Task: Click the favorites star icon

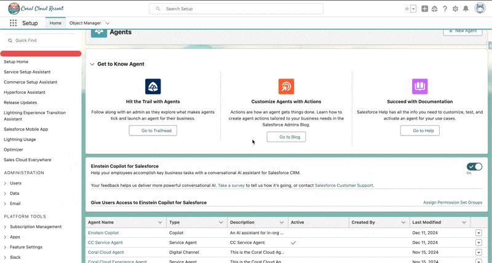Action: (x=407, y=9)
